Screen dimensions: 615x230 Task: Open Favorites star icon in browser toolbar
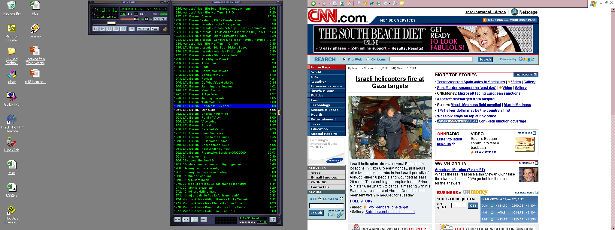365,3
